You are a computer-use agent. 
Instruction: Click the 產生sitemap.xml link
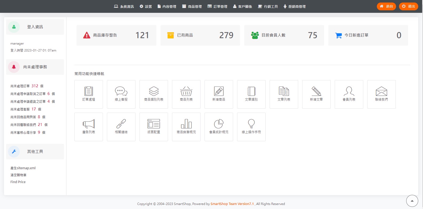[x=23, y=168]
